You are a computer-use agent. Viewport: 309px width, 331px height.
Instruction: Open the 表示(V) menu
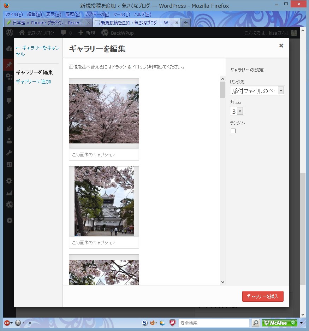pos(54,14)
